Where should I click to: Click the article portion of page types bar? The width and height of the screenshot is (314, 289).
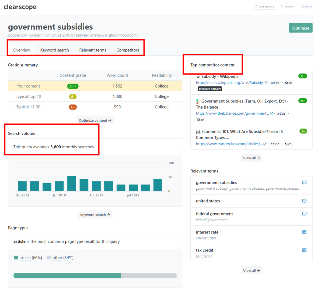pos(67,276)
